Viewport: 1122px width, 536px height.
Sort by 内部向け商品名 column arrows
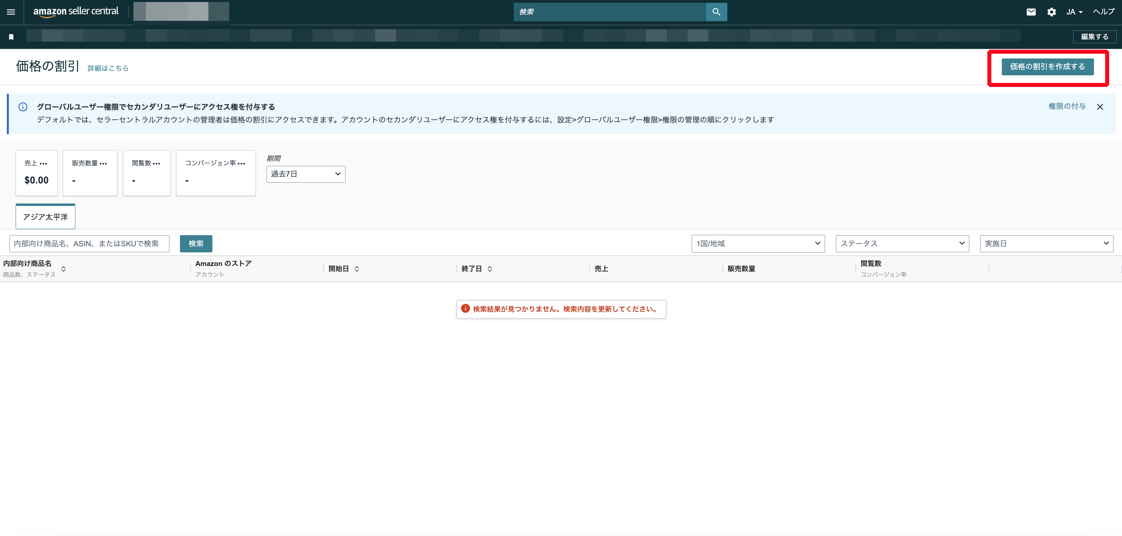click(x=64, y=269)
